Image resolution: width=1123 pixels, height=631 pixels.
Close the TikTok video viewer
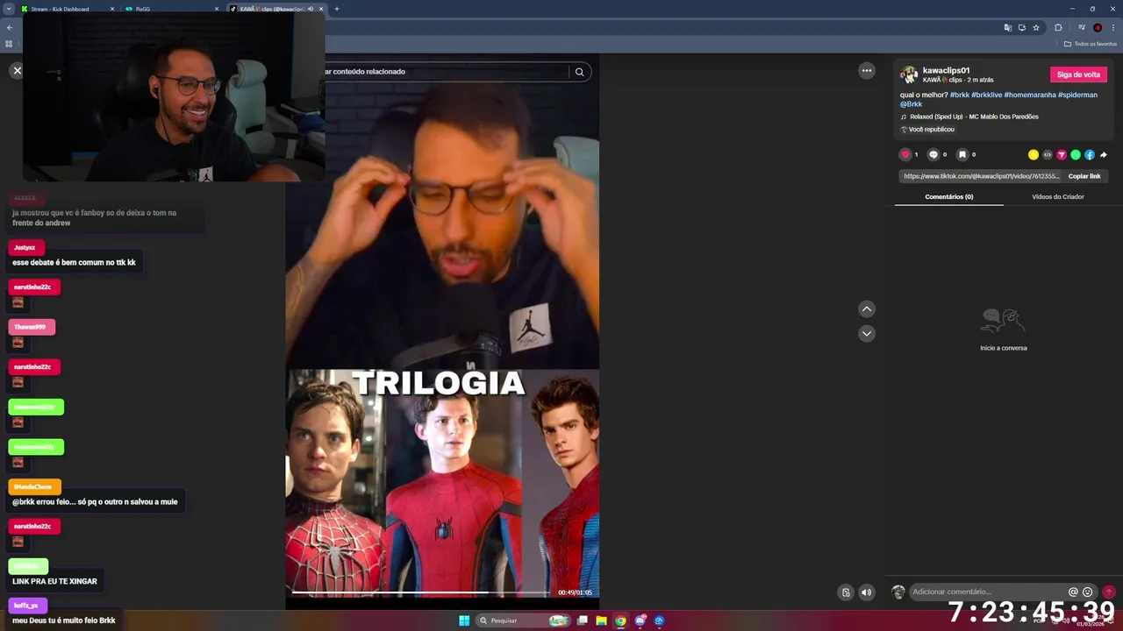tap(17, 71)
